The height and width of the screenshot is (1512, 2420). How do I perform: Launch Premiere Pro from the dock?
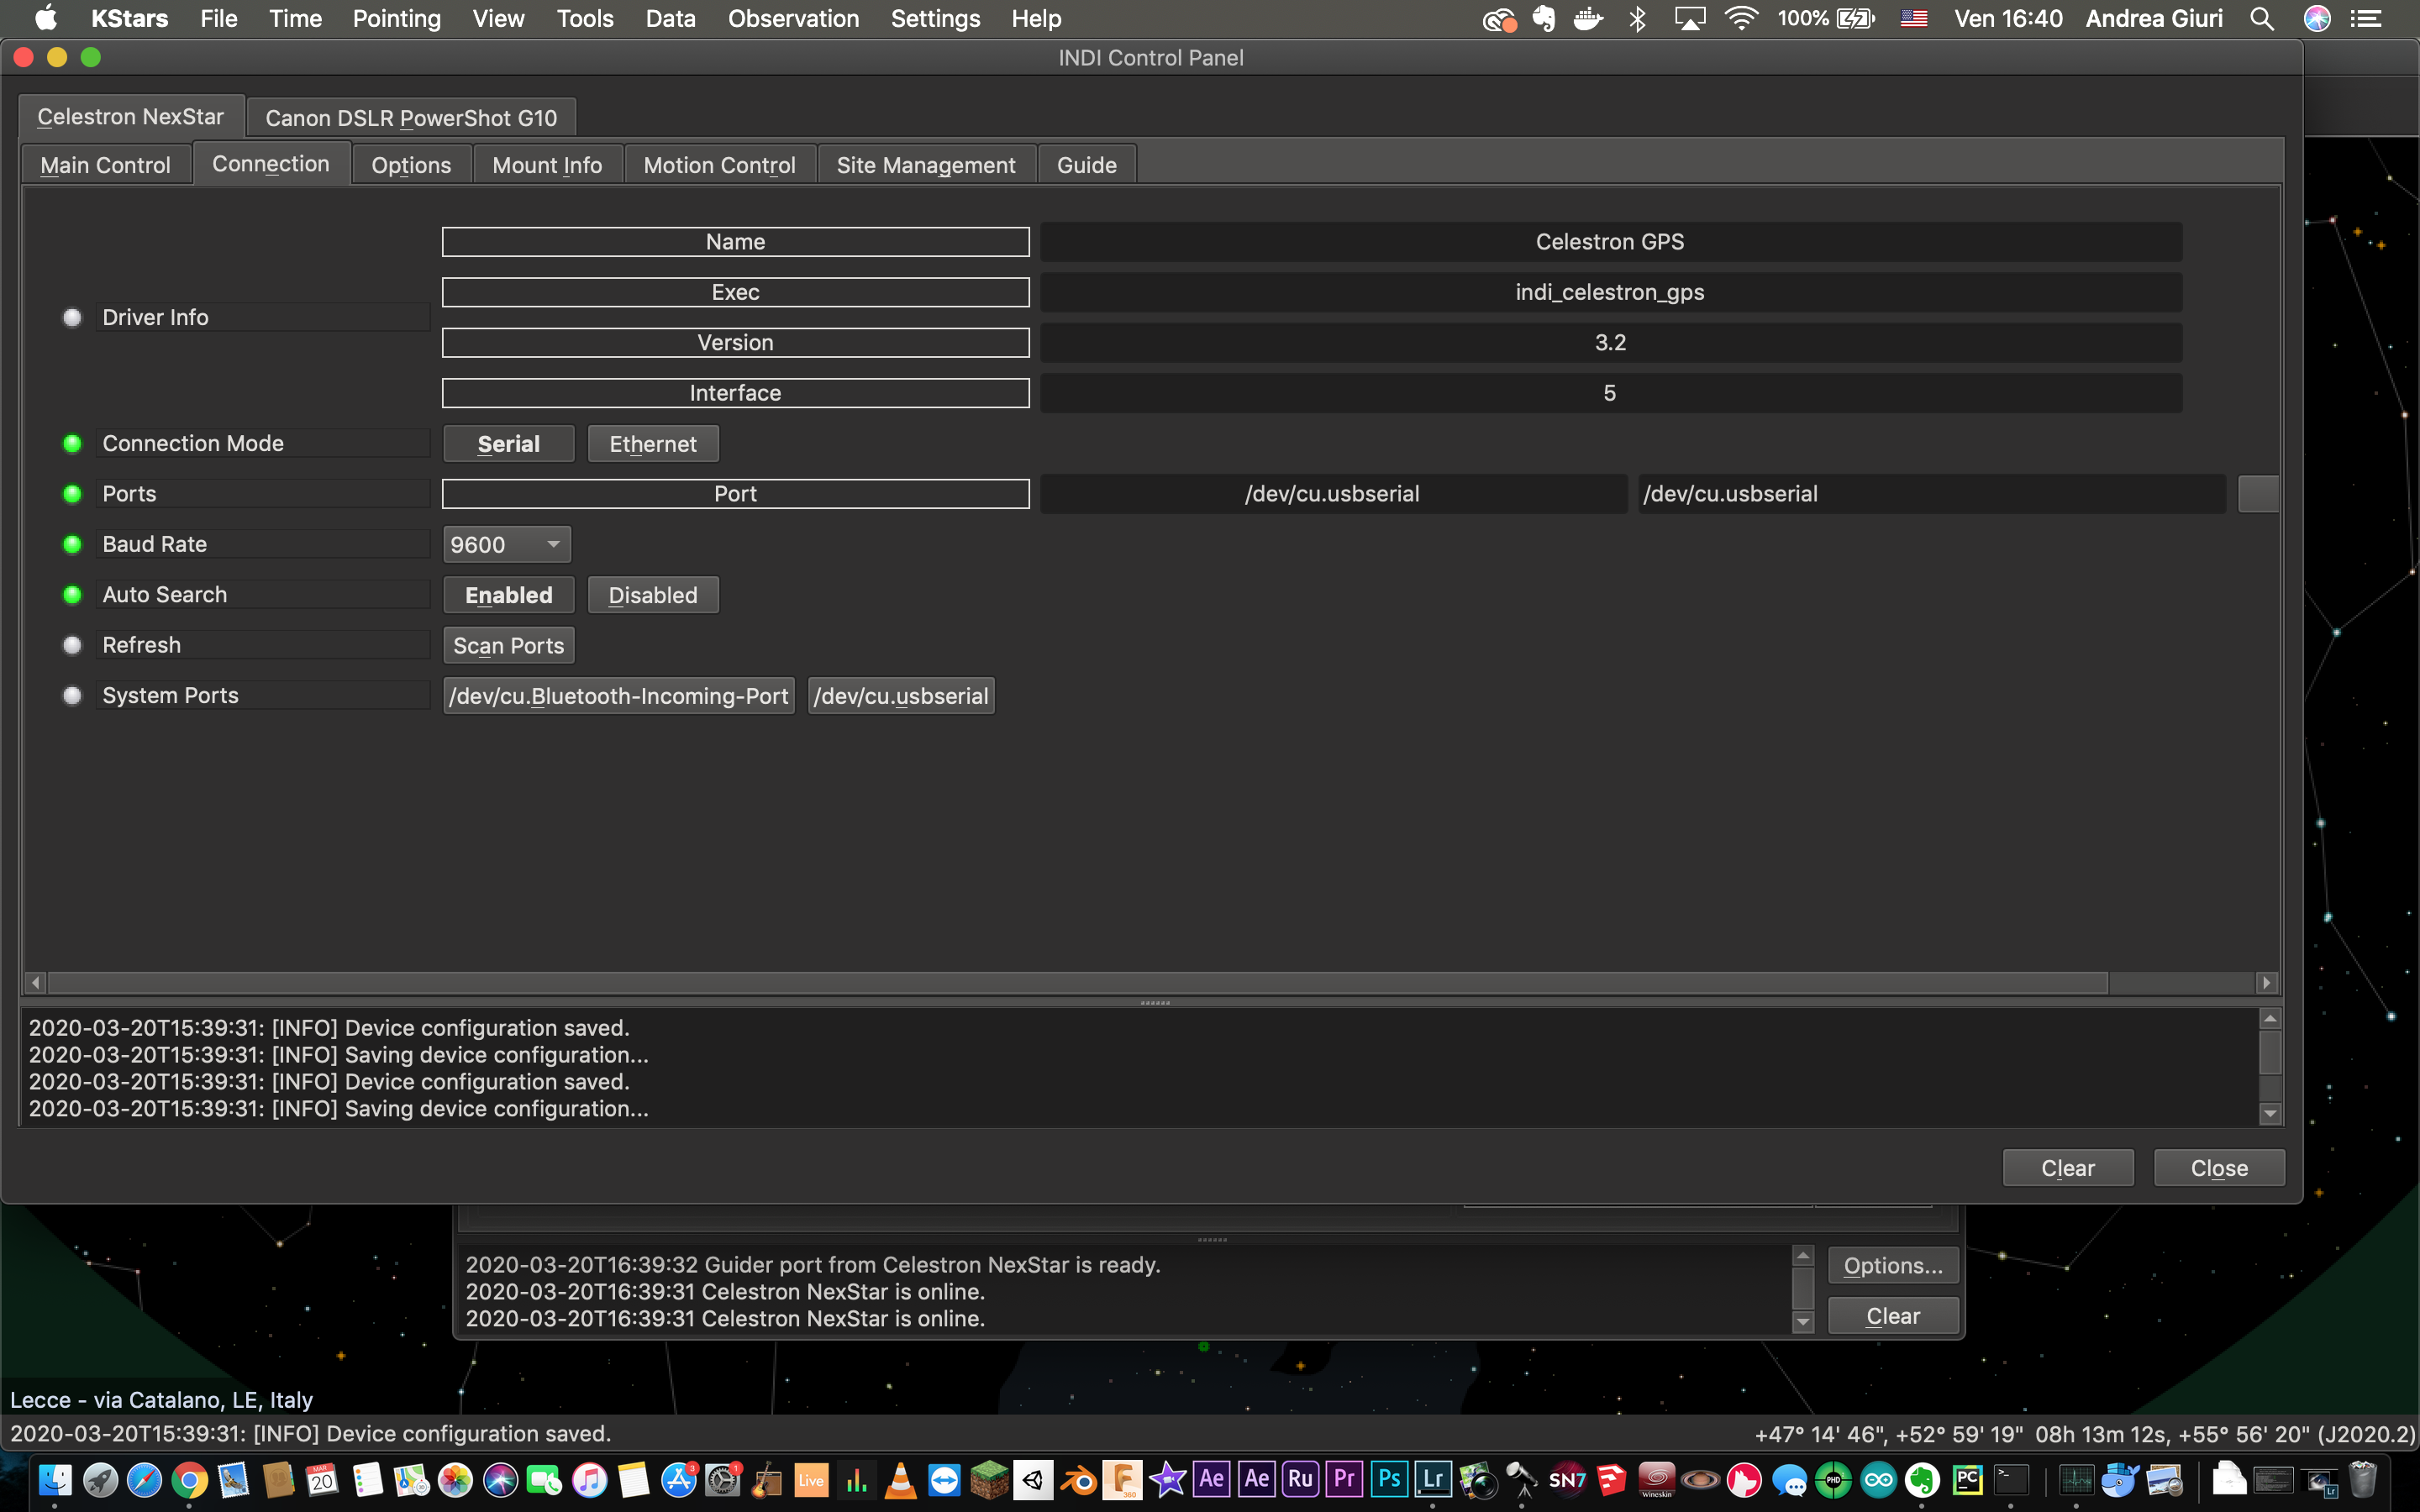[1345, 1479]
